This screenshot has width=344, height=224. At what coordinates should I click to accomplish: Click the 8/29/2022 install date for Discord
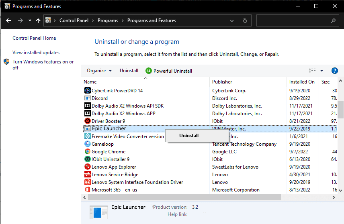tap(300, 98)
